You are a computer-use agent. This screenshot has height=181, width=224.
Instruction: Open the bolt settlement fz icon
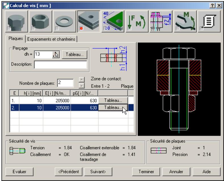click(161, 22)
